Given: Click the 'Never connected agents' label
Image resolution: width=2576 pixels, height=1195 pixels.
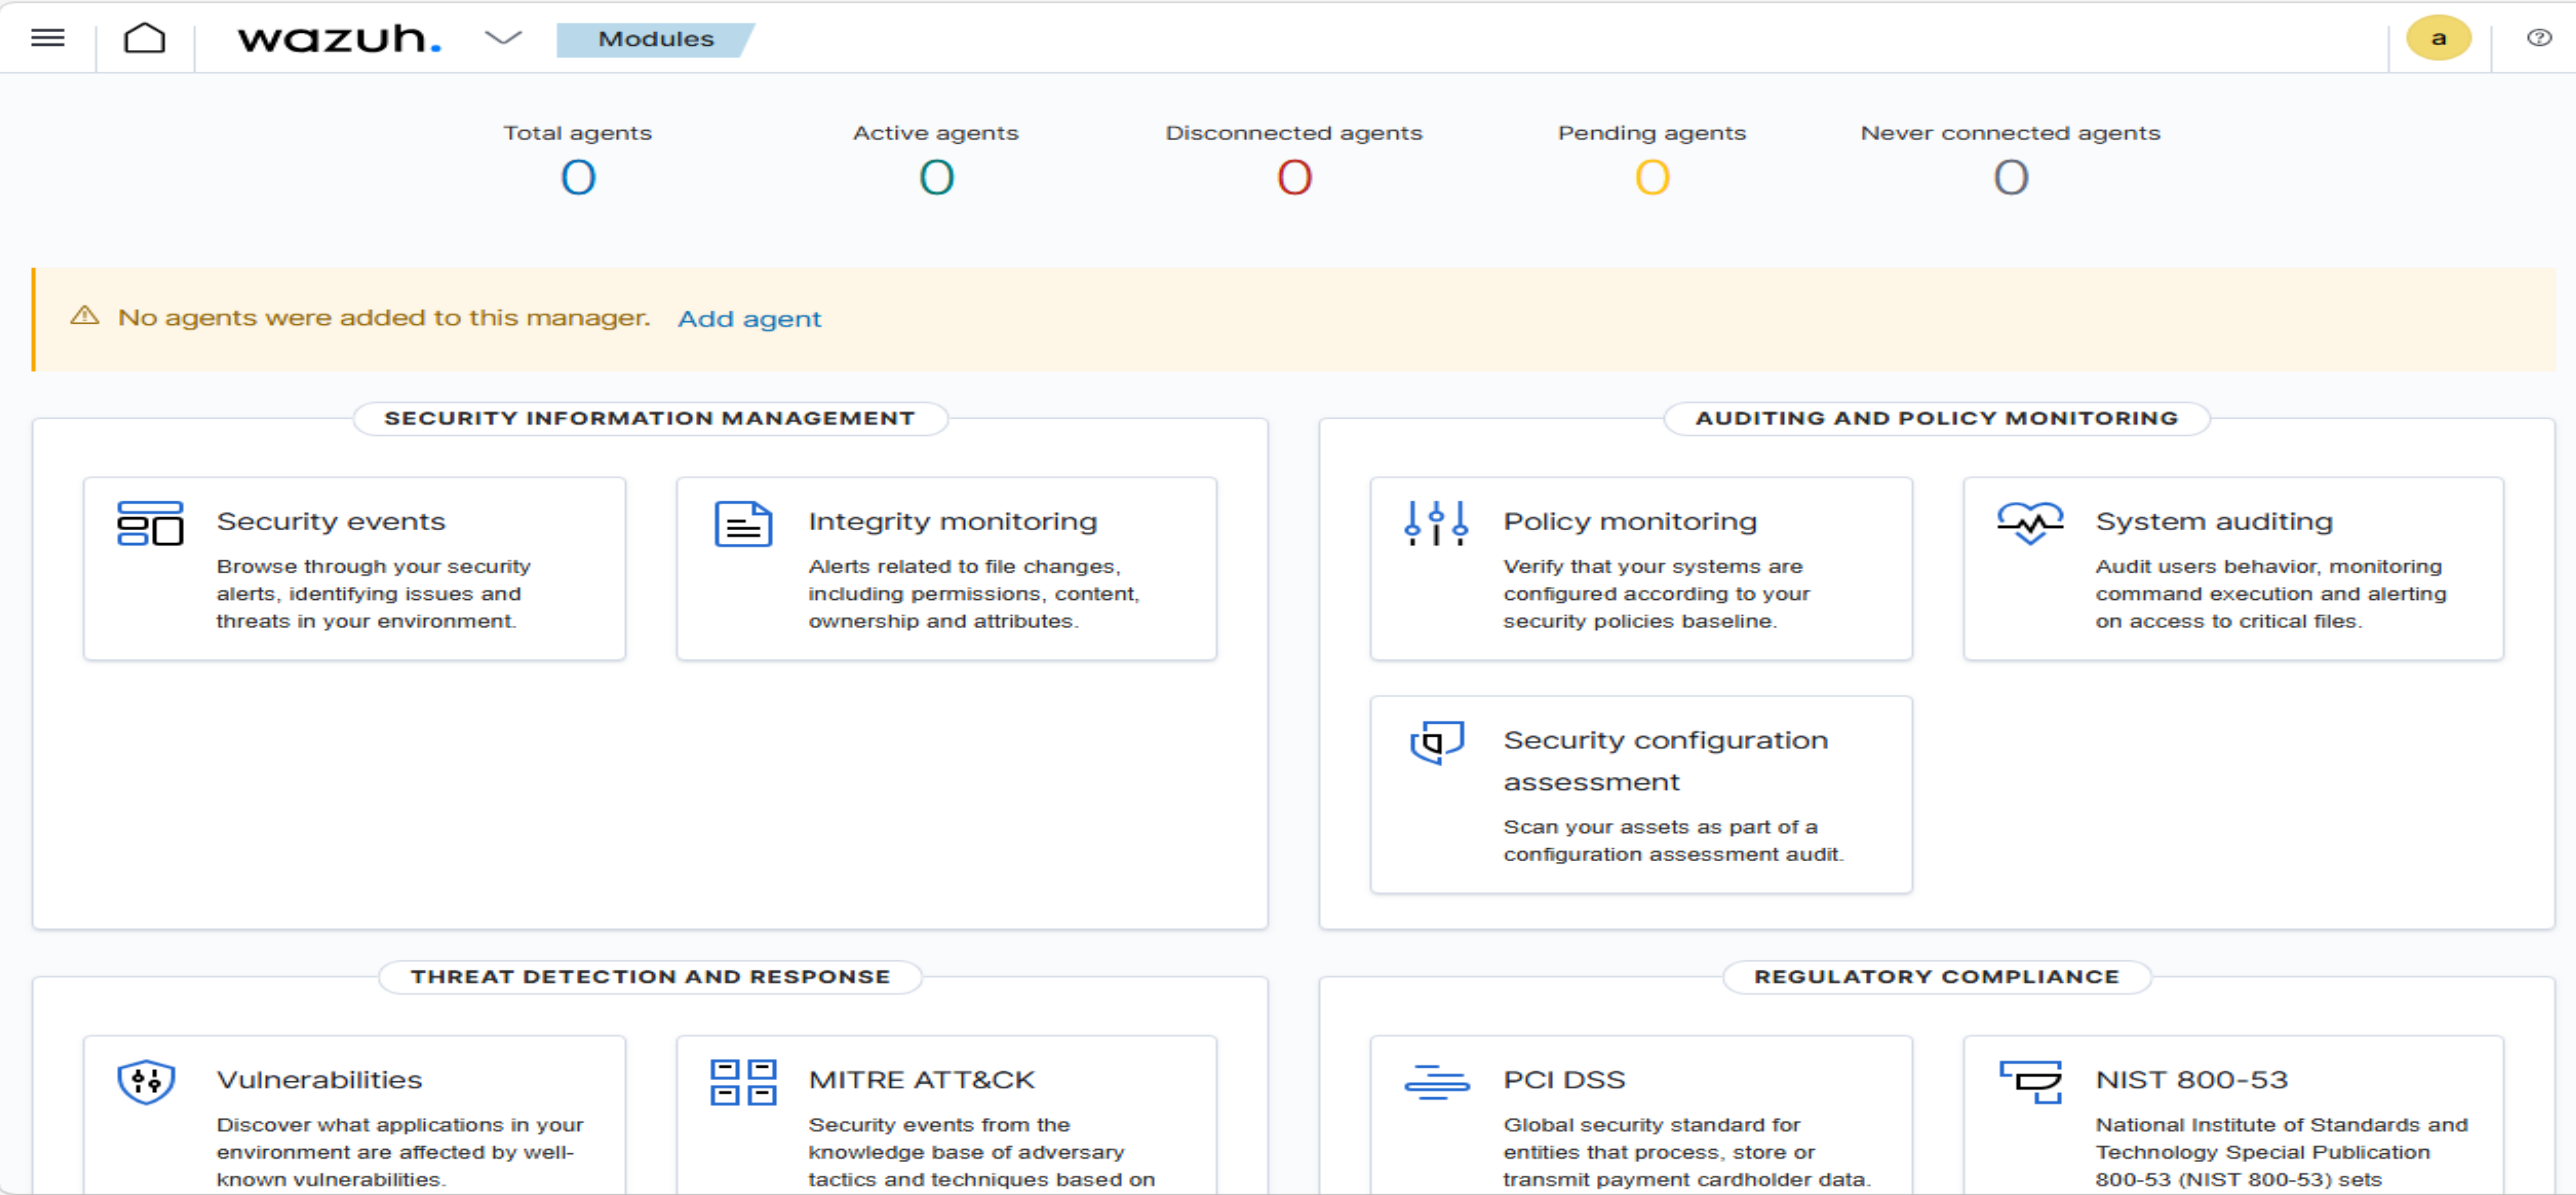Looking at the screenshot, I should 2011,133.
